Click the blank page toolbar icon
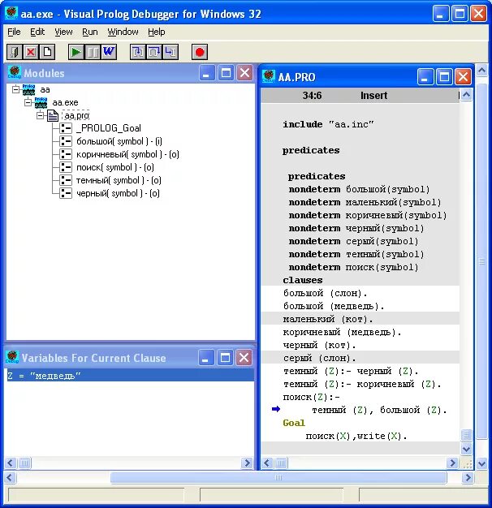The height and width of the screenshot is (508, 492). pos(47,52)
